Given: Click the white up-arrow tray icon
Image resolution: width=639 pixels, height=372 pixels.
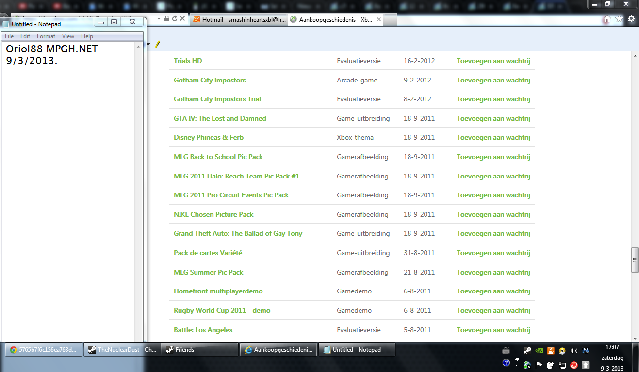Looking at the screenshot, I should (x=586, y=364).
